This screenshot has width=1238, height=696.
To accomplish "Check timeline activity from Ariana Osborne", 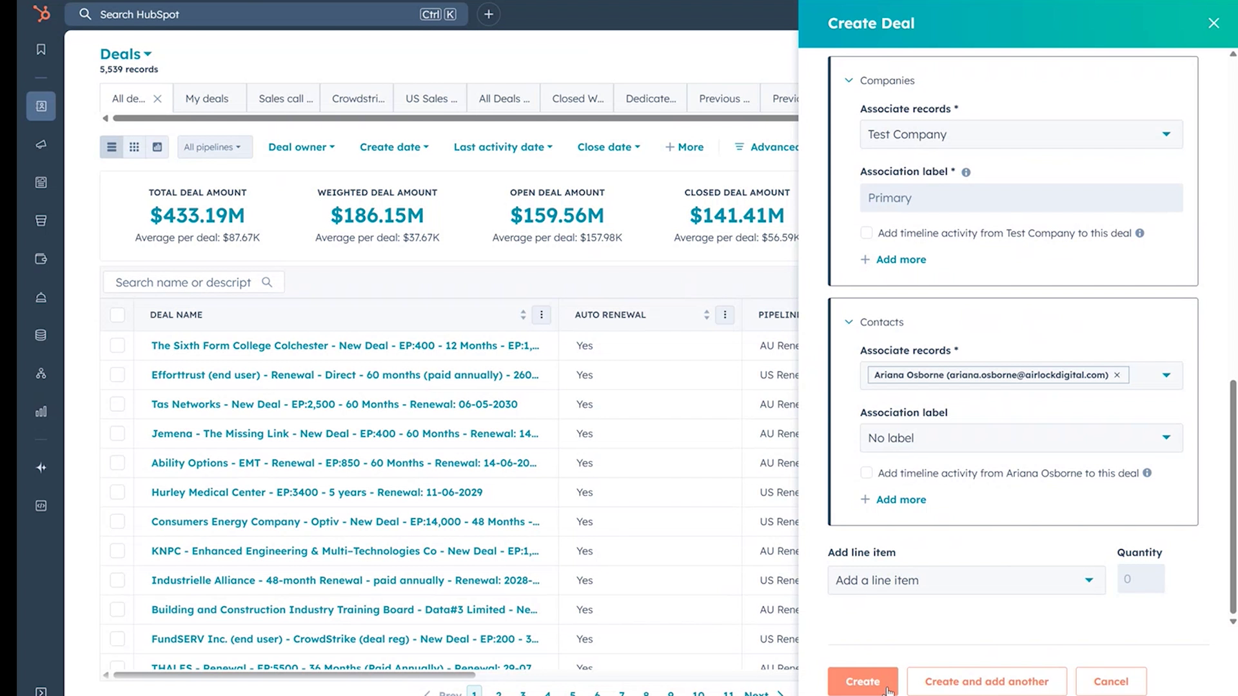I will (x=865, y=472).
